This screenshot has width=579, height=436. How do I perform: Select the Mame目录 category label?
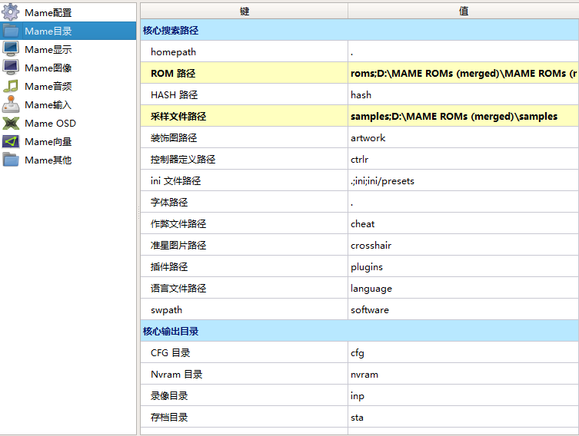pos(48,31)
